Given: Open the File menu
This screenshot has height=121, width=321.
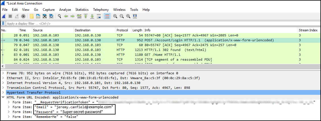Looking at the screenshot, I should coord(5,10).
